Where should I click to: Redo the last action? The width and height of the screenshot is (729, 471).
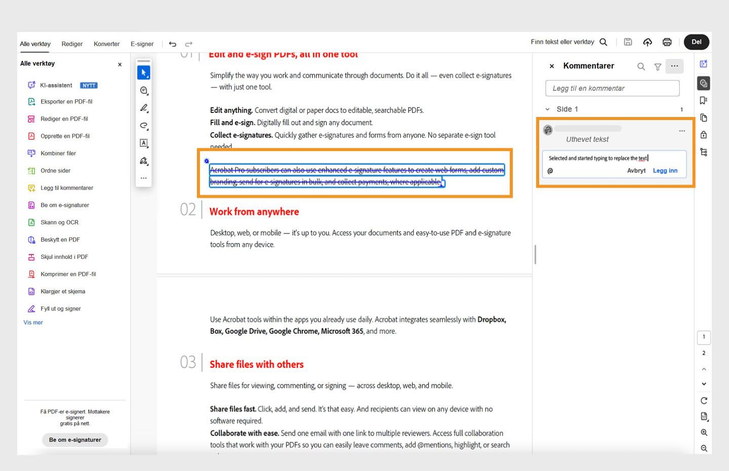189,44
